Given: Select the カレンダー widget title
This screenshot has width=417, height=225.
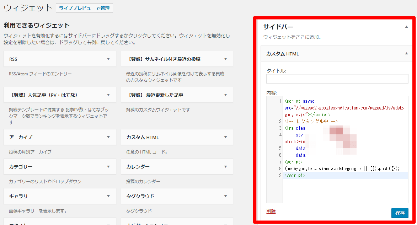Looking at the screenshot, I should [138, 167].
